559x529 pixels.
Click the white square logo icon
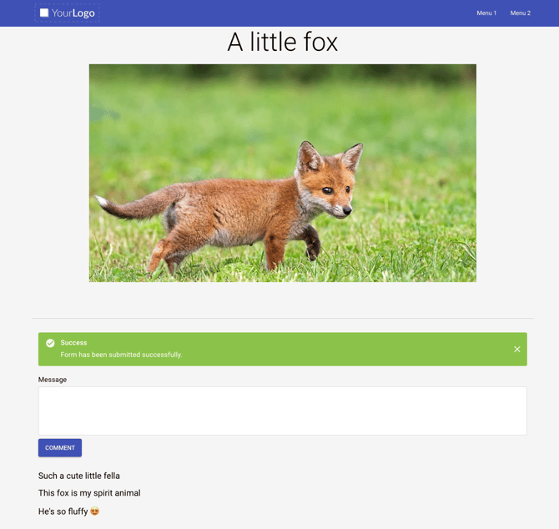[x=44, y=13]
